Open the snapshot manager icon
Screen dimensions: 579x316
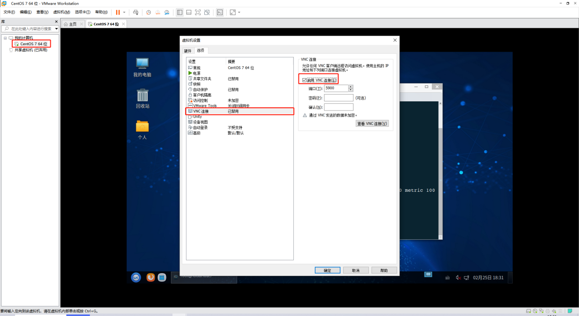click(x=167, y=12)
